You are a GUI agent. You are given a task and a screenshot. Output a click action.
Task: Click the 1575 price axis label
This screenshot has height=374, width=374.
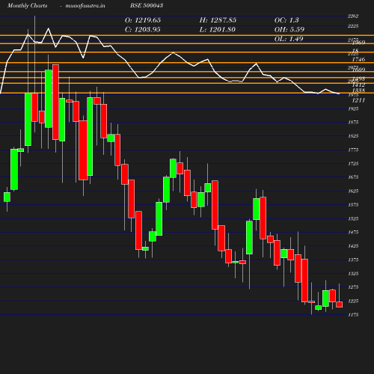point(353,205)
